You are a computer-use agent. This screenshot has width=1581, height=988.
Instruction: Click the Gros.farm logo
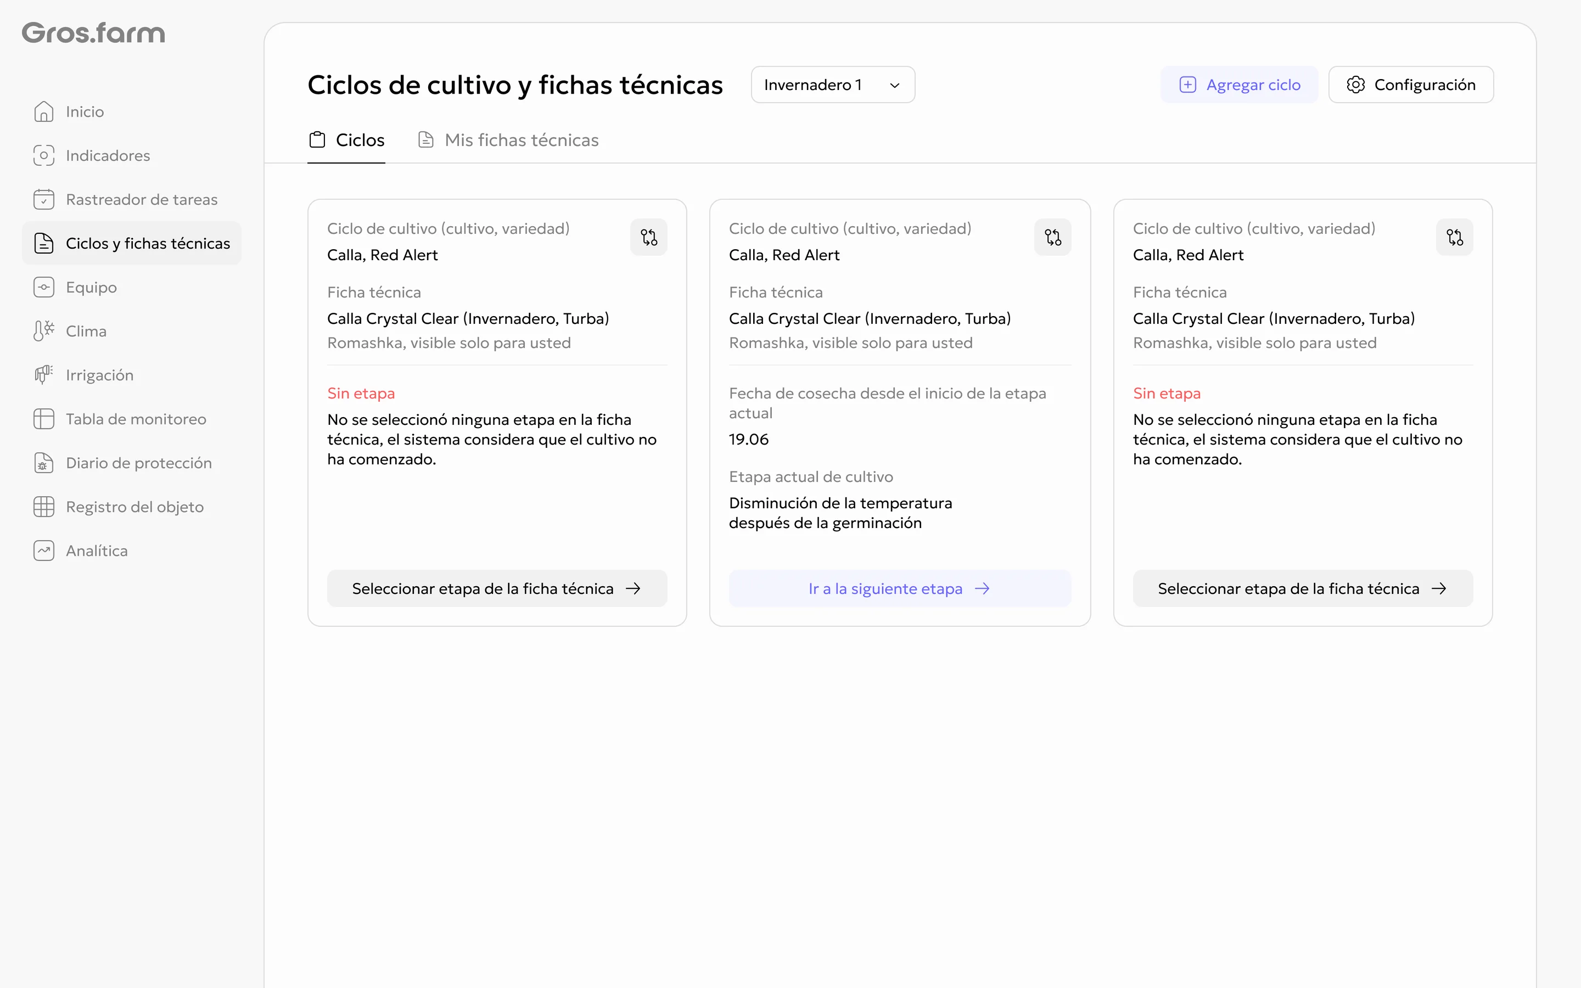(93, 33)
